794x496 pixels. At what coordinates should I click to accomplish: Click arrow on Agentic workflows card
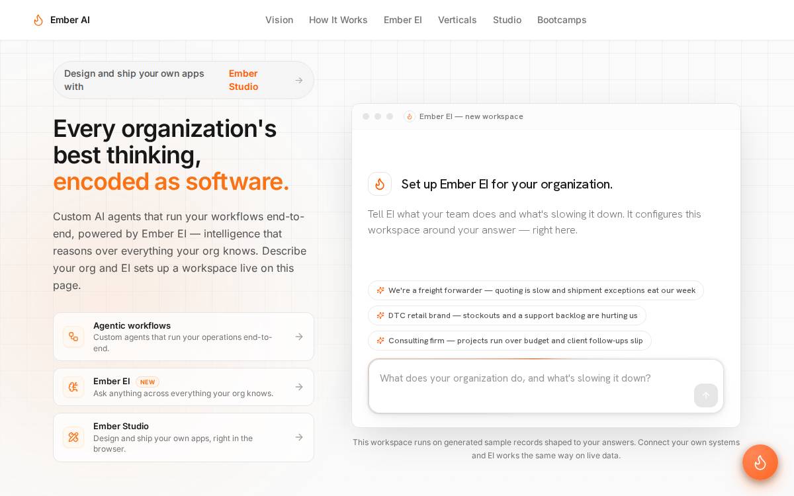point(299,337)
